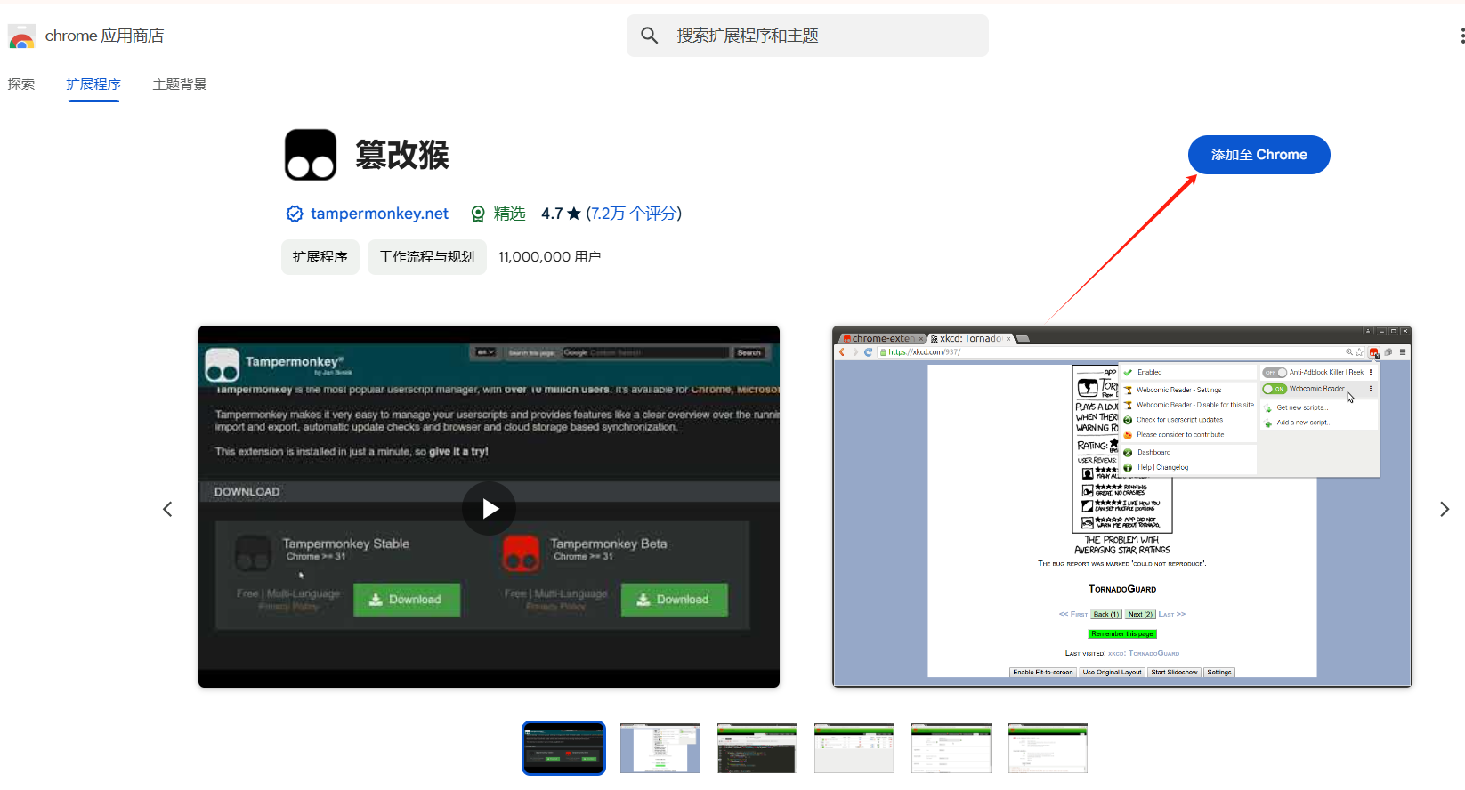Viewport: 1465px width, 790px height.
Task: Open the 7.2万 个评分 ratings link
Action: (x=634, y=214)
